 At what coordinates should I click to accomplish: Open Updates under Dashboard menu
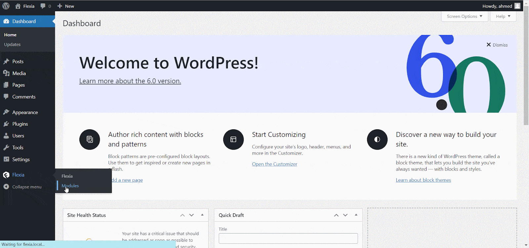[12, 44]
